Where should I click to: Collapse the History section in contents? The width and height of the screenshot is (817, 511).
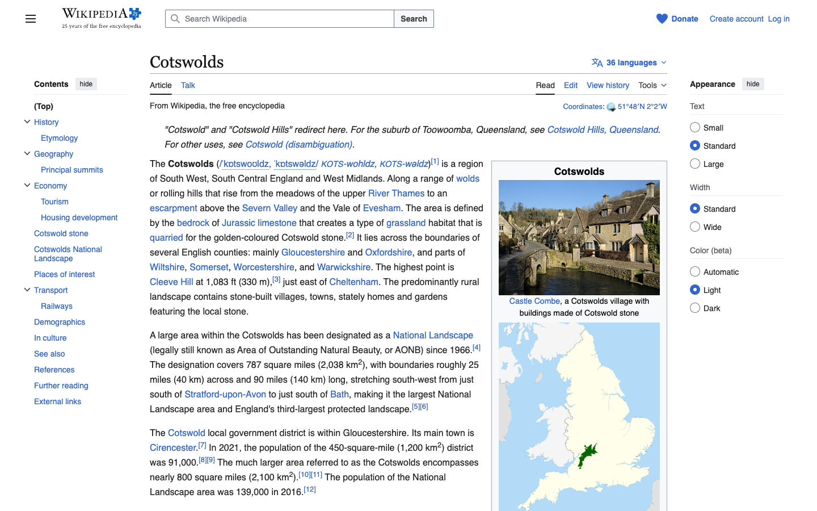tap(27, 122)
